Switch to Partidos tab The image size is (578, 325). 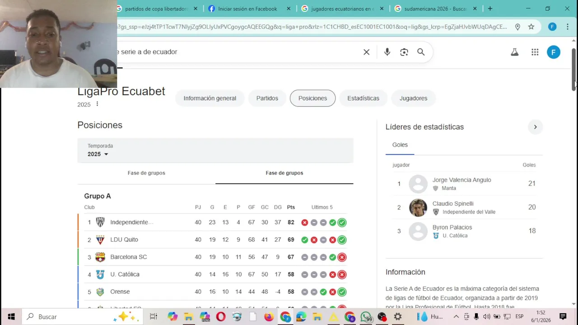point(267,98)
